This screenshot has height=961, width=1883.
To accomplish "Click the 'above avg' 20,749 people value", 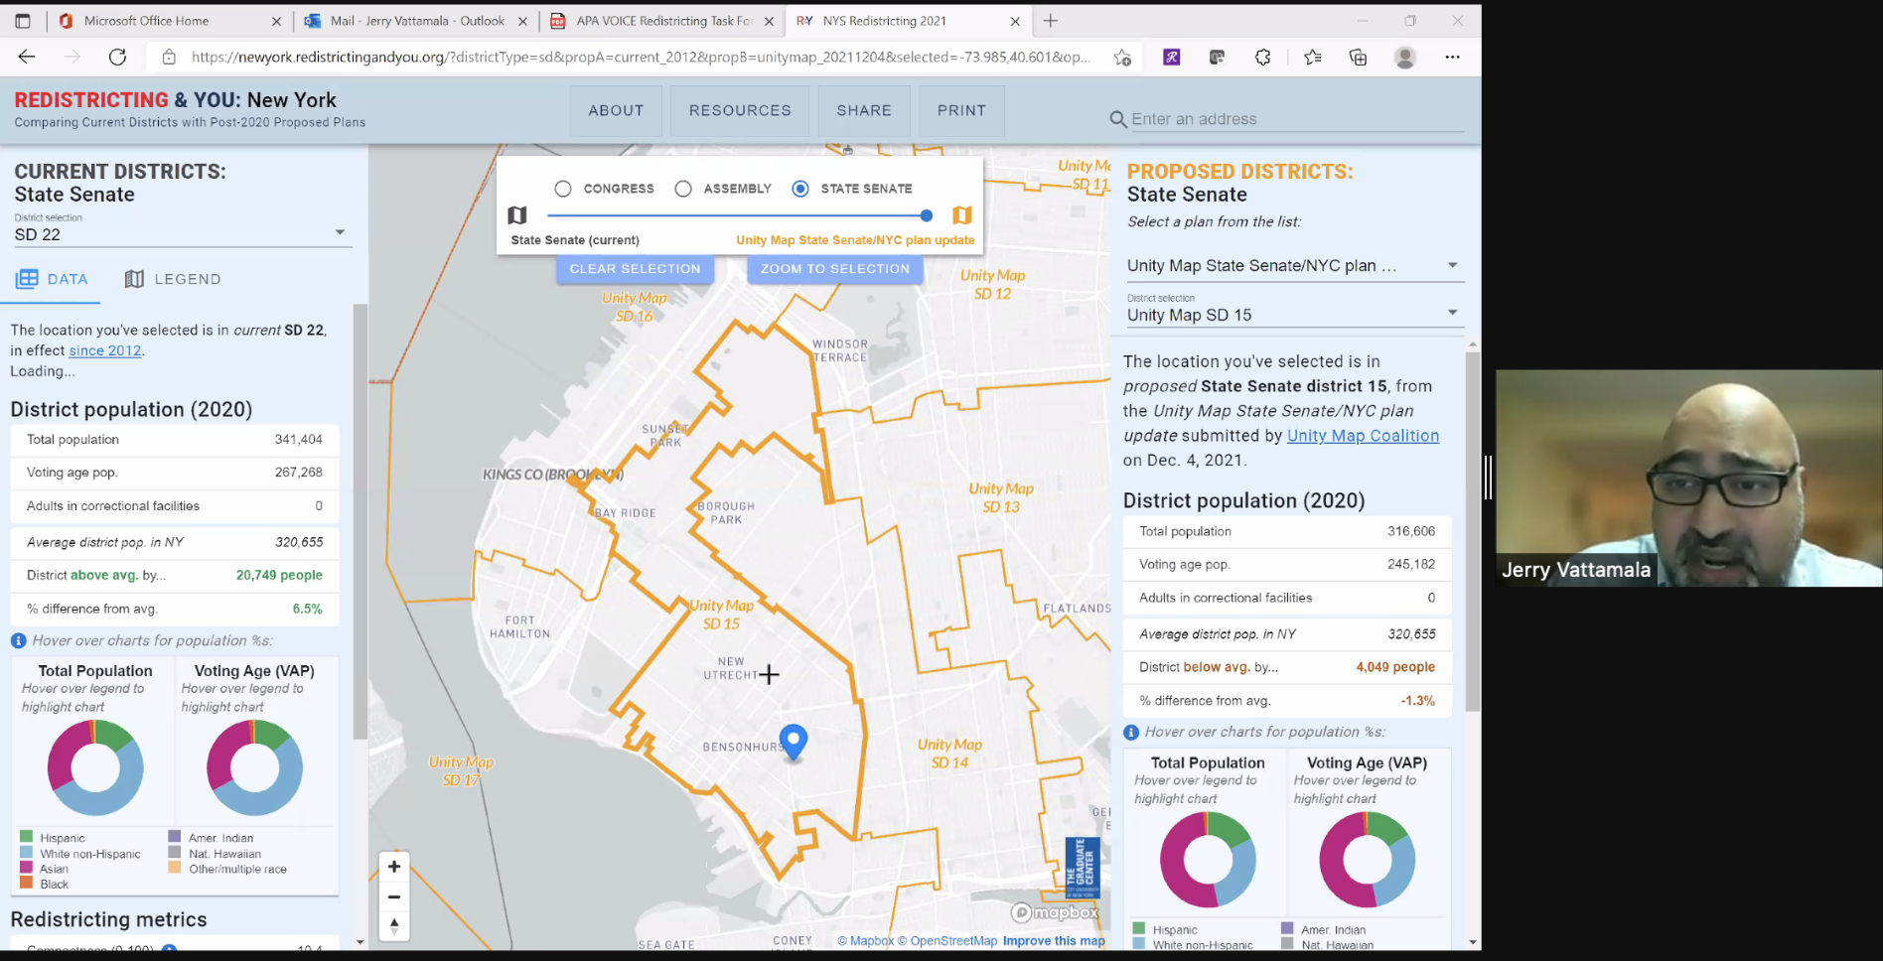I will click(x=279, y=575).
